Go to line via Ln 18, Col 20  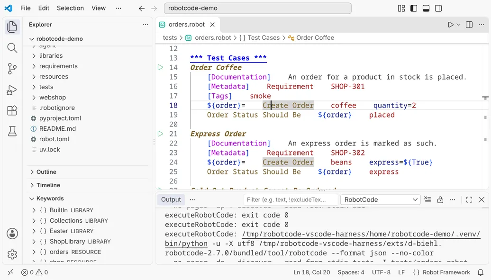pyautogui.click(x=311, y=272)
